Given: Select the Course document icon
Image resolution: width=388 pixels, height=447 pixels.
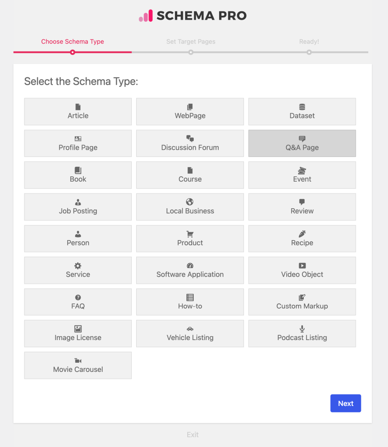Looking at the screenshot, I should 190,171.
